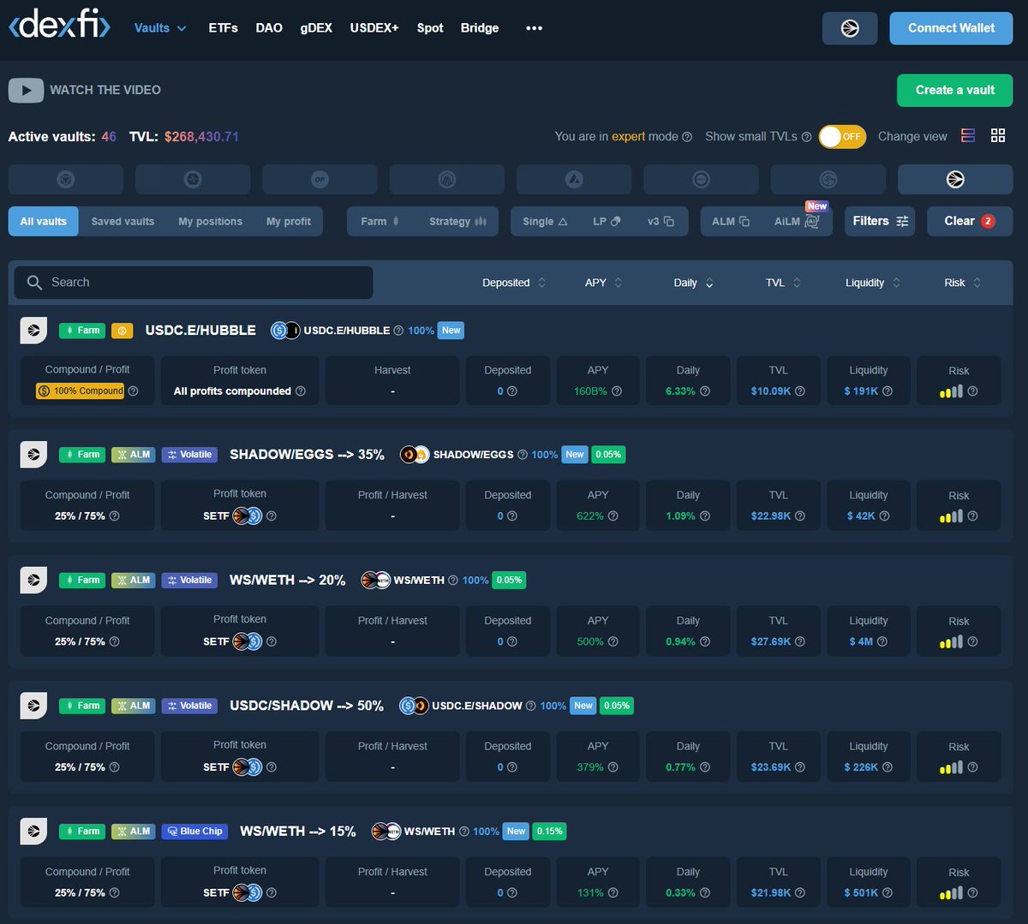
Task: Sort by APY column
Action: (x=604, y=283)
